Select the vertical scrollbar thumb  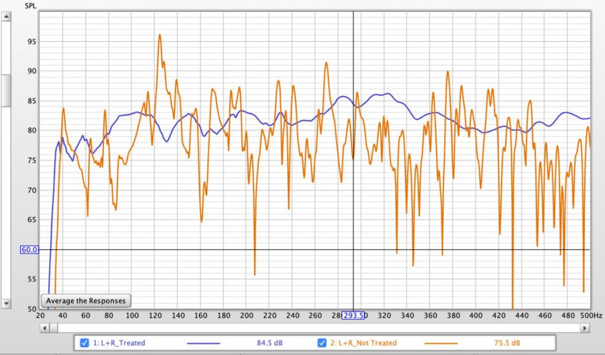click(6, 91)
